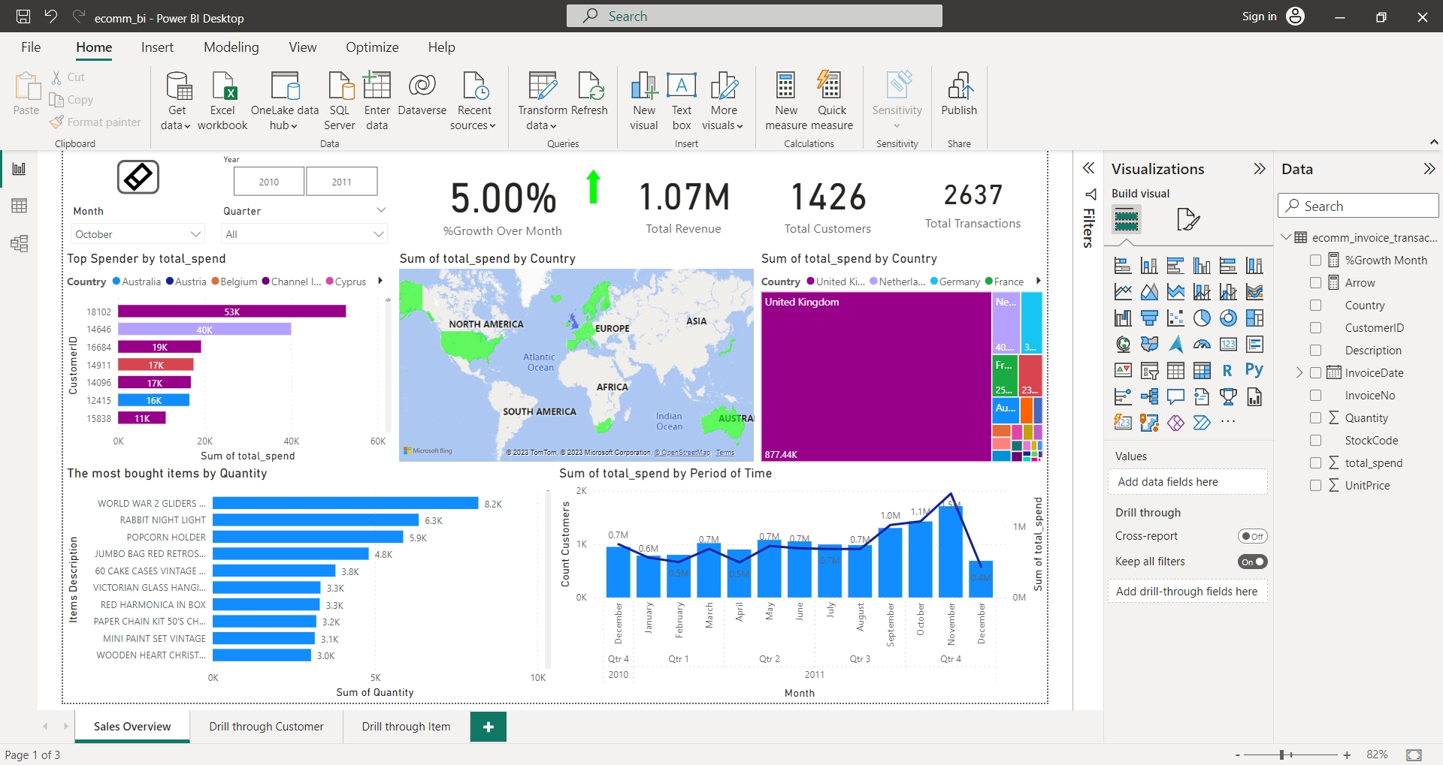This screenshot has width=1443, height=765.
Task: Select the KPI visual icon
Action: (x=1123, y=371)
